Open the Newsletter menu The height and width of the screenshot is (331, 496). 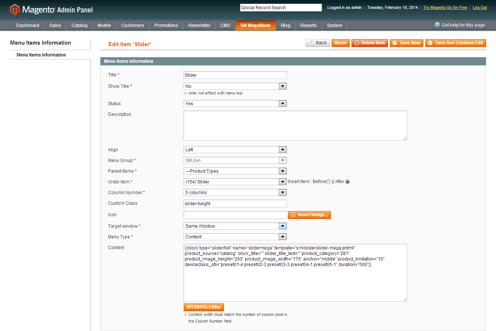(x=199, y=25)
